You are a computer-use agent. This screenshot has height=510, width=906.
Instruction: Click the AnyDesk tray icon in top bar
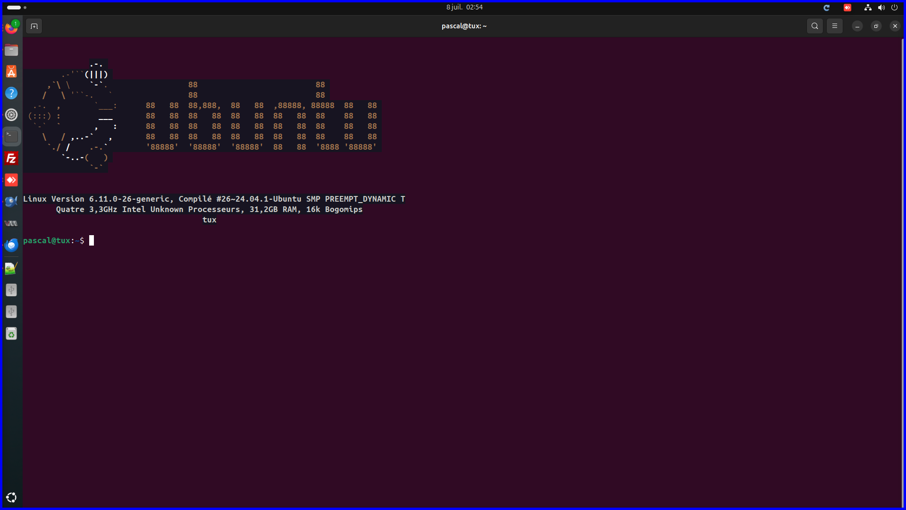point(848,8)
